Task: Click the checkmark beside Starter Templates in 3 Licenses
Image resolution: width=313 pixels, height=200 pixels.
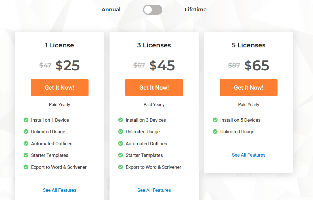Action: [x=120, y=155]
